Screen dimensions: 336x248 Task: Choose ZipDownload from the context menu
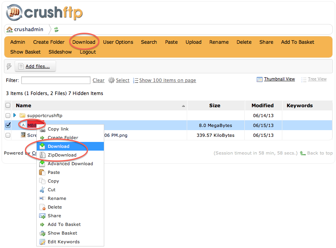(70, 155)
